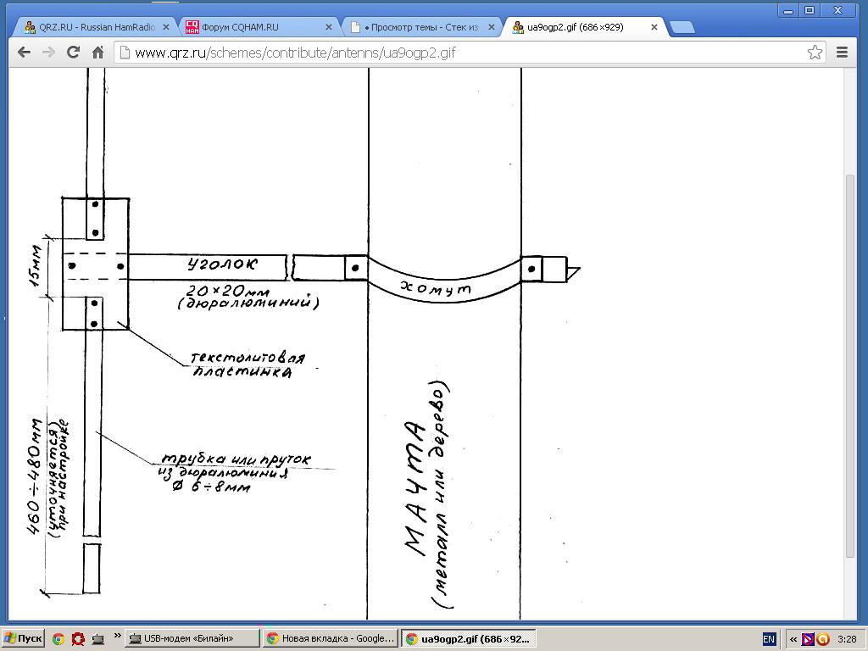This screenshot has width=868, height=651.
Task: Open a new browser tab
Action: pyautogui.click(x=682, y=27)
